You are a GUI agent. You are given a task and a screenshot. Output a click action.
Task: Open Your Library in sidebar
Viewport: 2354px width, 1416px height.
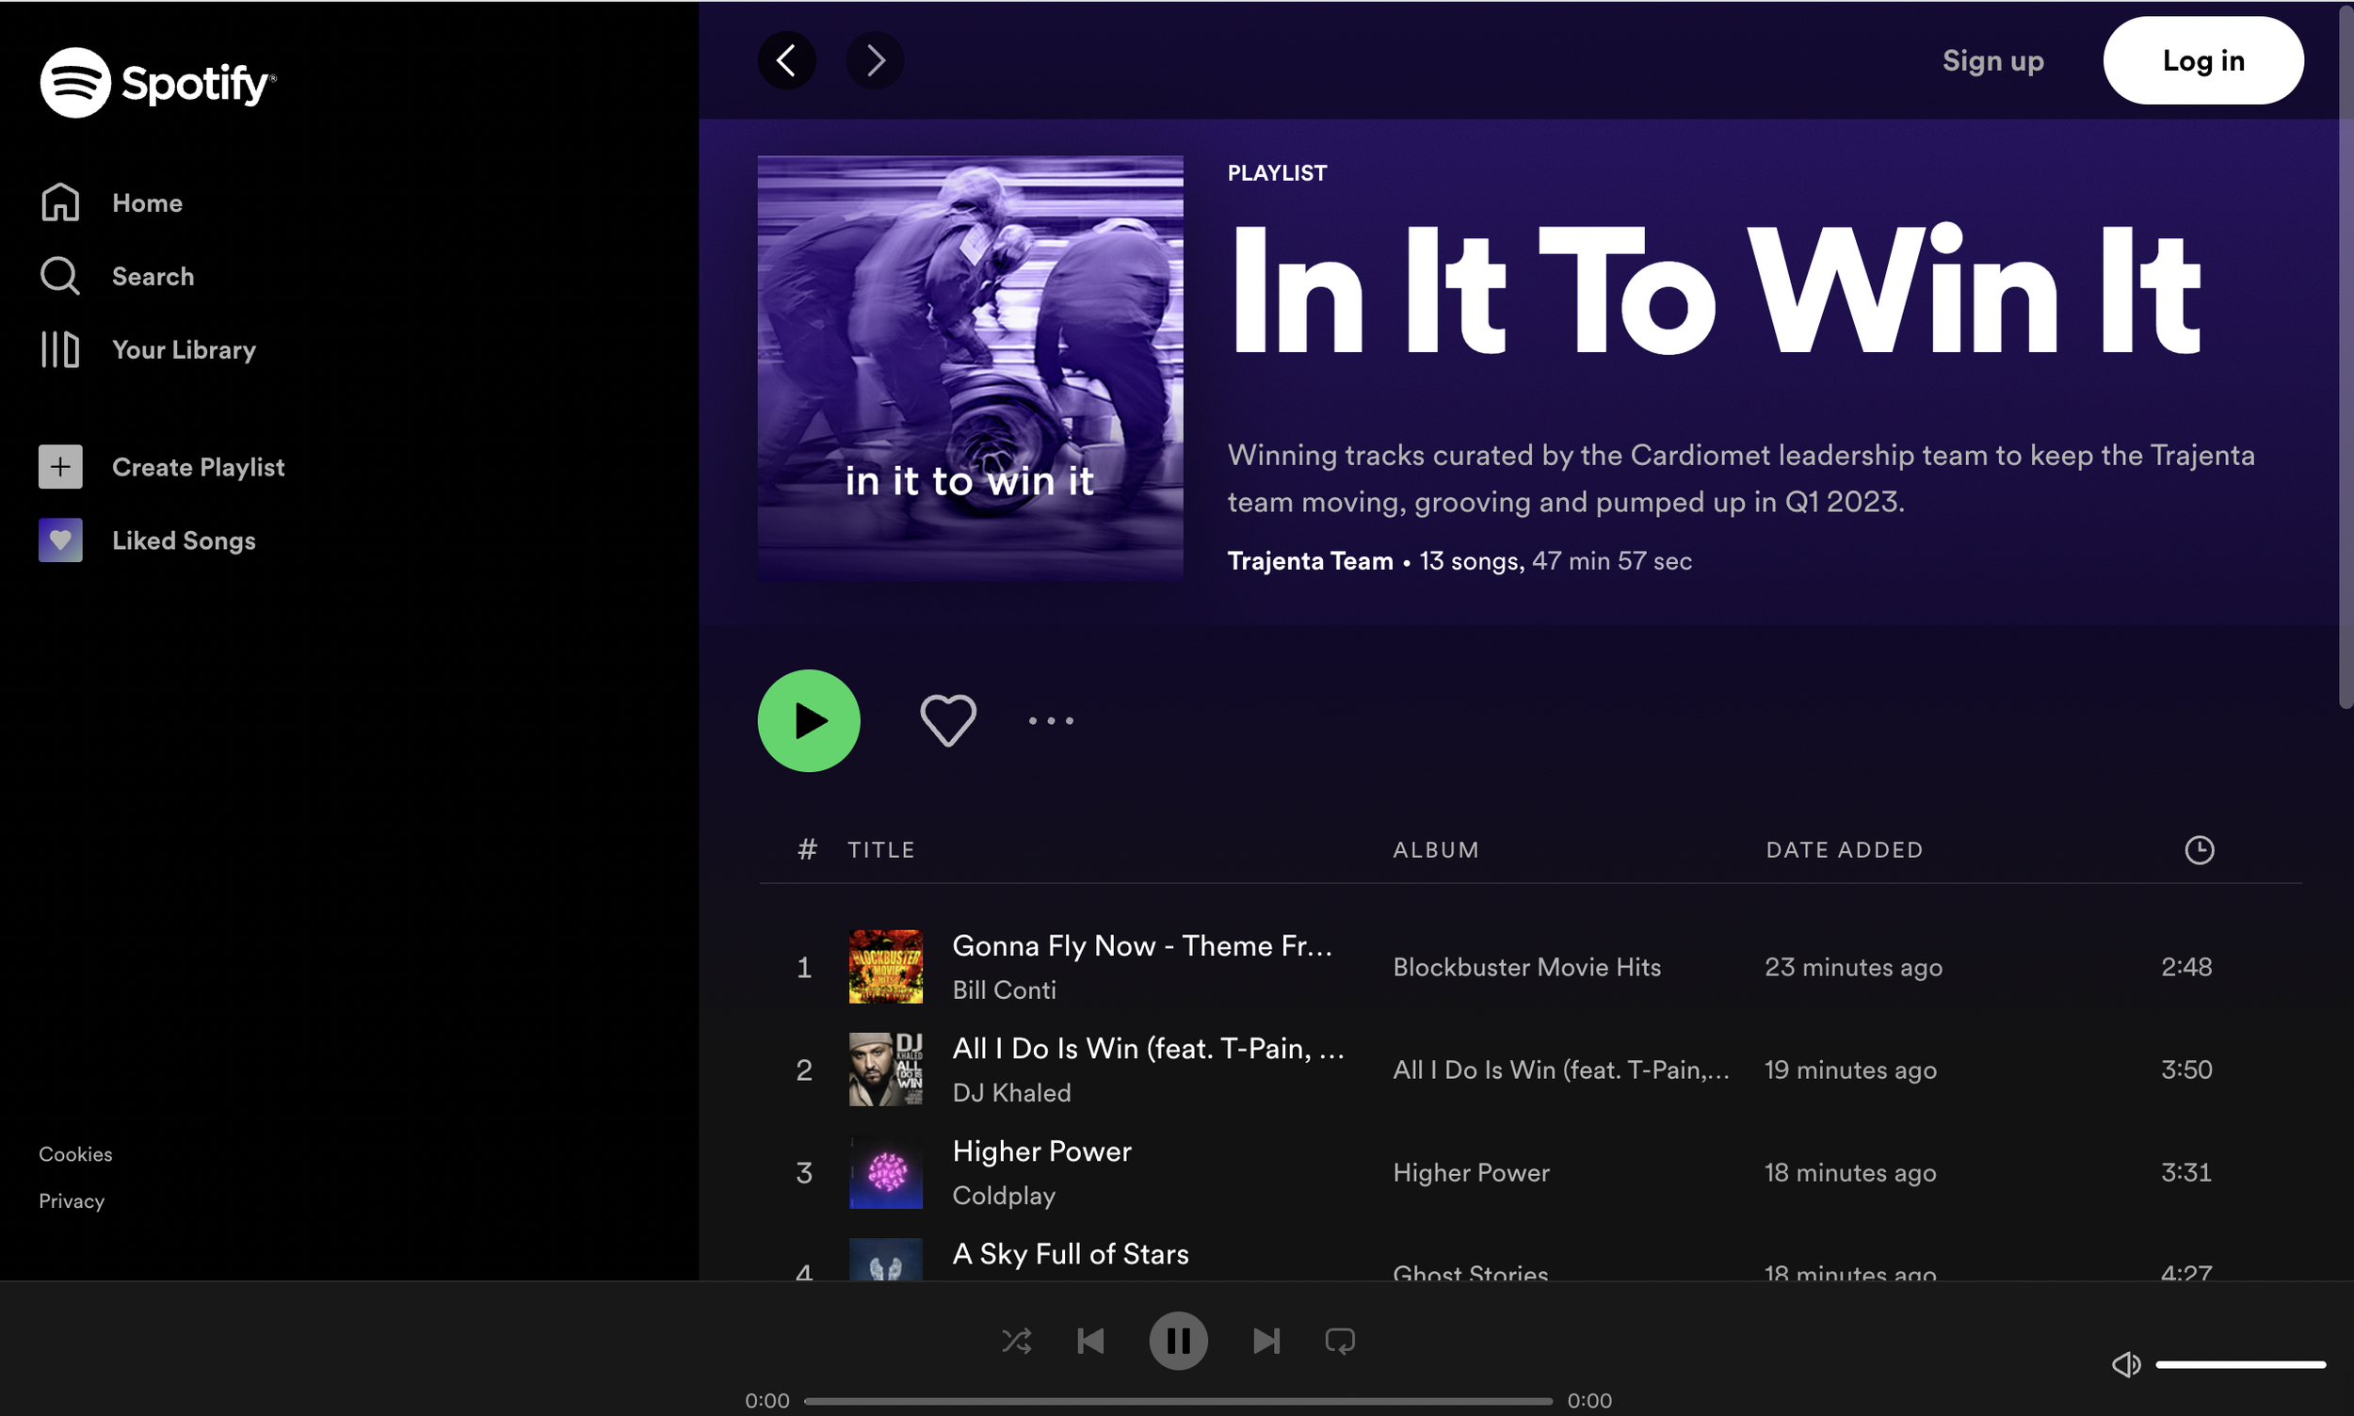point(147,349)
